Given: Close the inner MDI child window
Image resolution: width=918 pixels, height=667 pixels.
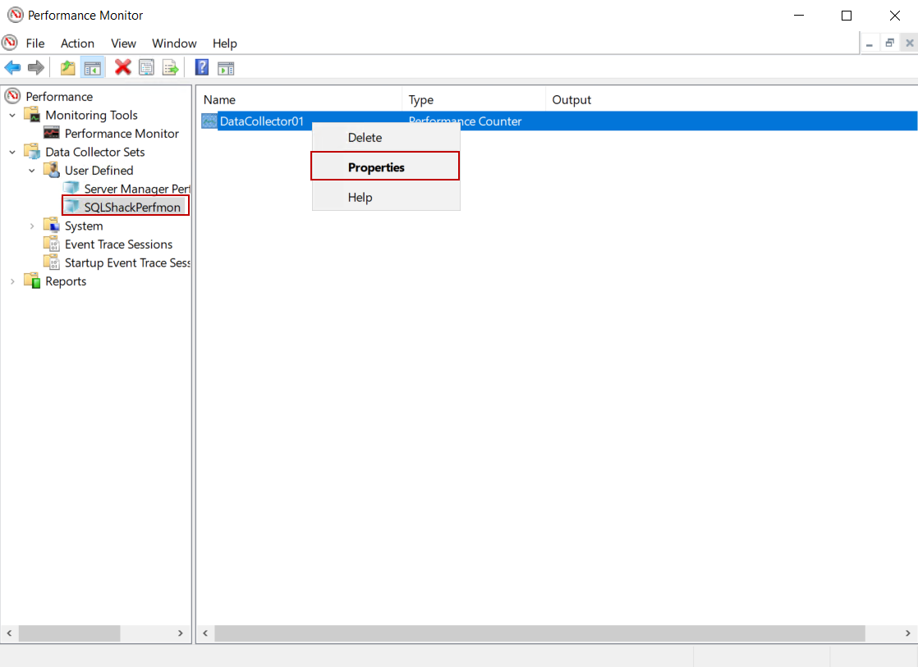Looking at the screenshot, I should (x=909, y=43).
